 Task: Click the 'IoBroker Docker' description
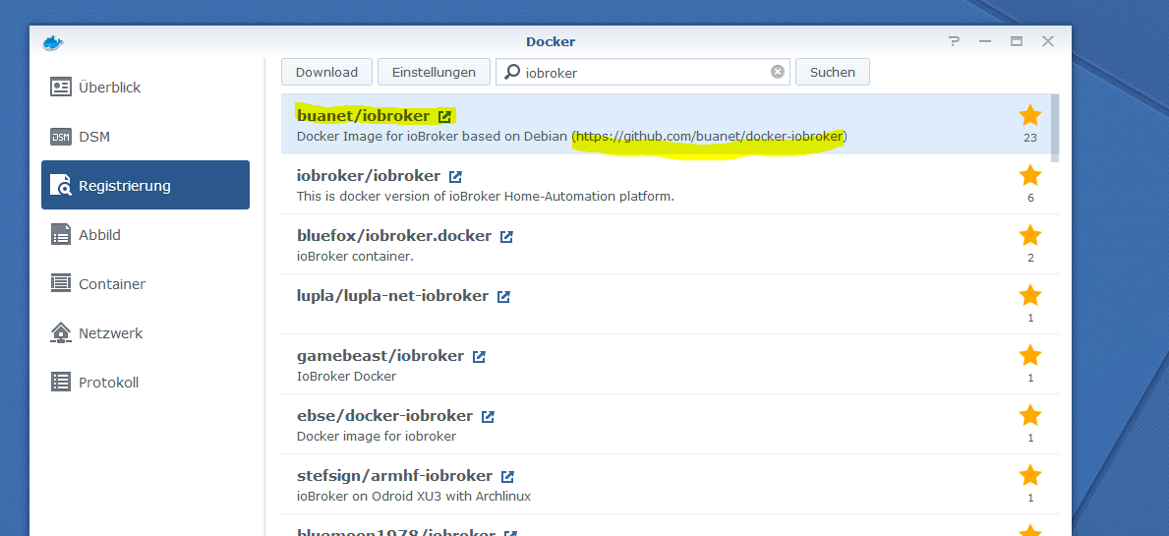click(x=347, y=376)
